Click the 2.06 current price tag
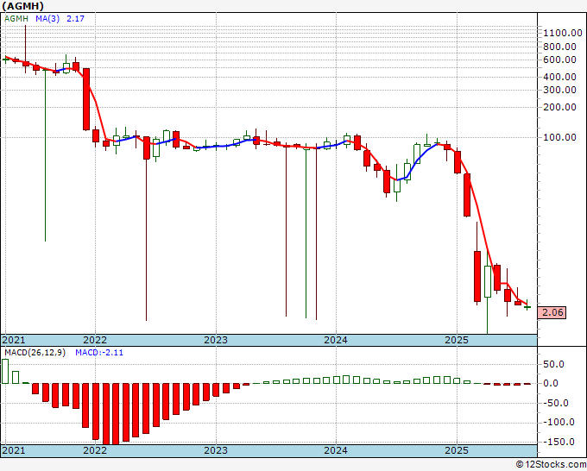The width and height of the screenshot is (587, 471). (552, 312)
